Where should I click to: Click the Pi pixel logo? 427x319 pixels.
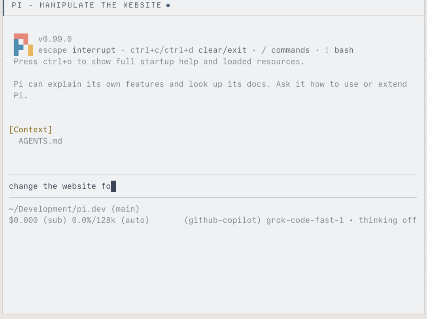point(23,45)
